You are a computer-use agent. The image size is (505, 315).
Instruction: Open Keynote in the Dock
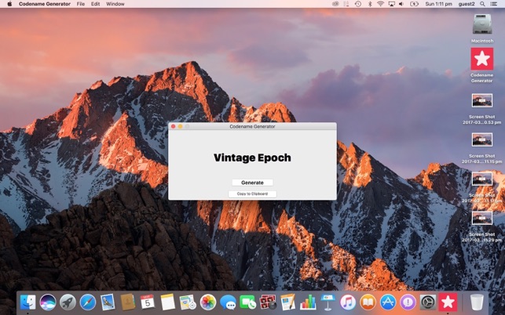[x=328, y=302]
